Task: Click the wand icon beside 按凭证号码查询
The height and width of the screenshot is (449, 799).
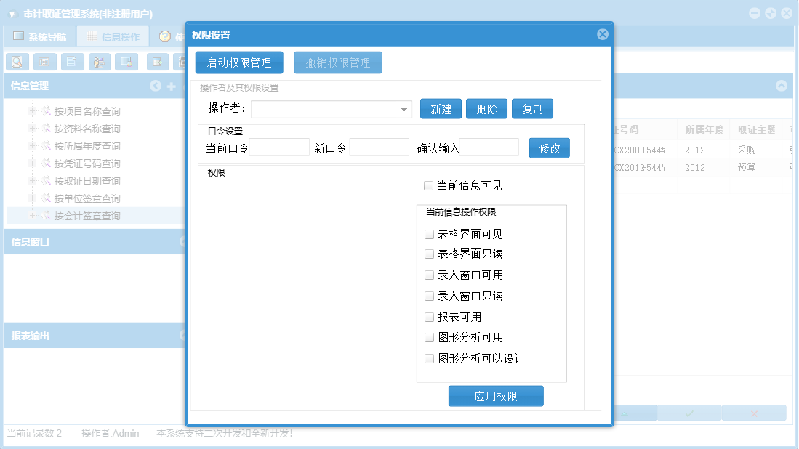Action: click(46, 163)
